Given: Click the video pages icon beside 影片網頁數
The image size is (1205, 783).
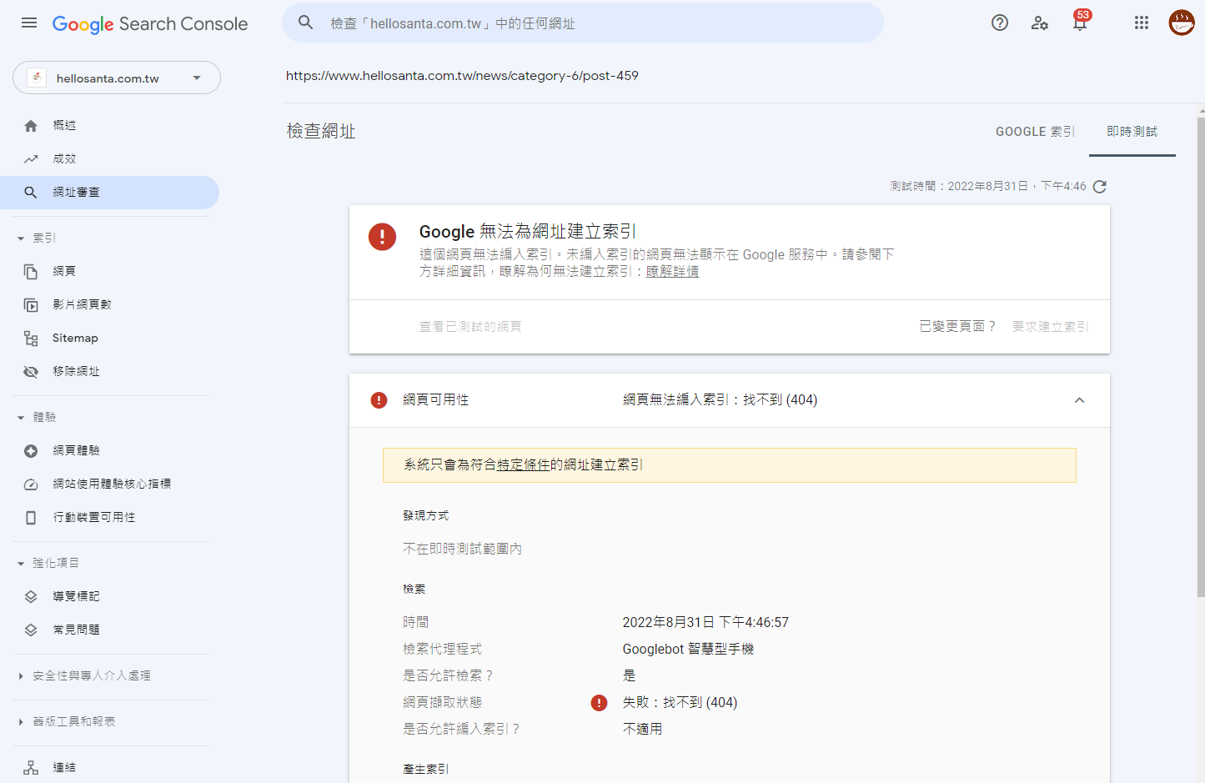Looking at the screenshot, I should pyautogui.click(x=31, y=305).
